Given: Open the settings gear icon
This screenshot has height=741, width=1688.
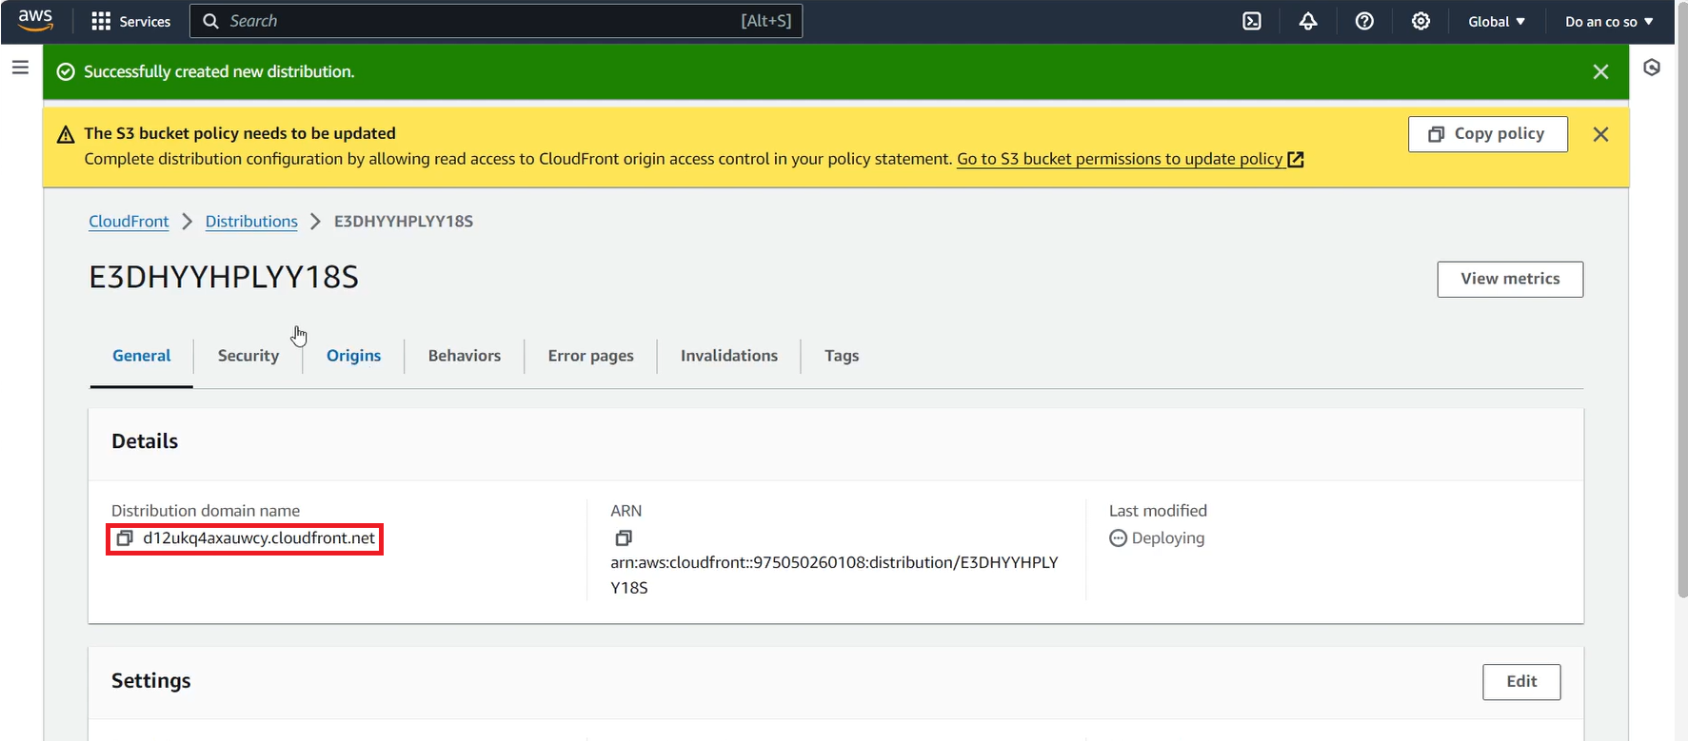Looking at the screenshot, I should (1420, 21).
